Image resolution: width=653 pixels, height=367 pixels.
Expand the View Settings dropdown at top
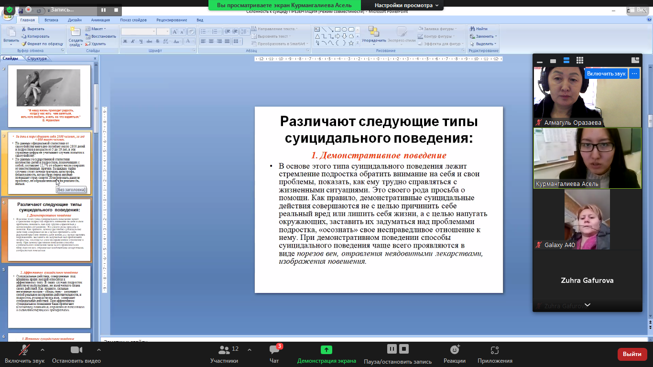(406, 5)
